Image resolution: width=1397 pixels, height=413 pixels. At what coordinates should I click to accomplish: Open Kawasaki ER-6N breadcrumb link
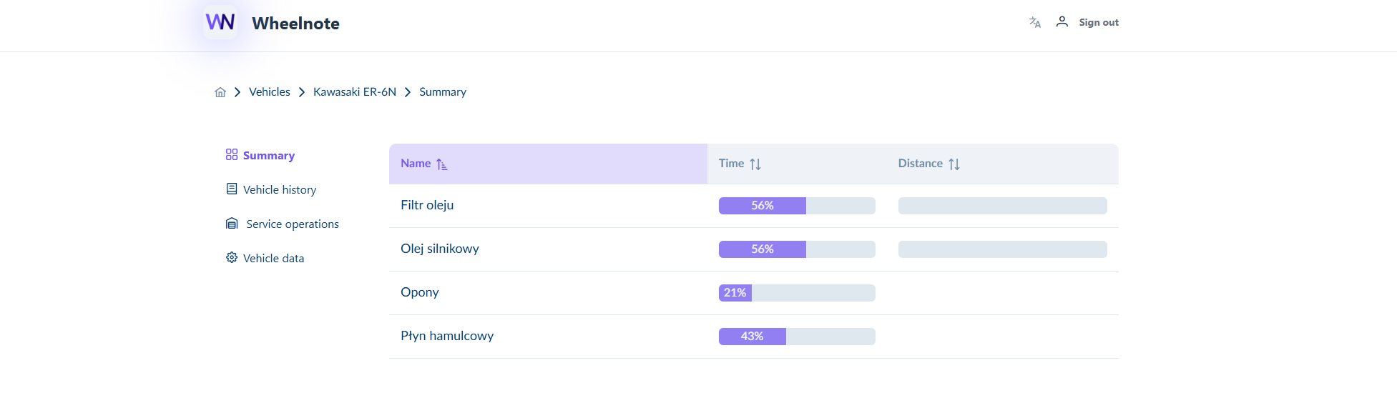tap(355, 91)
